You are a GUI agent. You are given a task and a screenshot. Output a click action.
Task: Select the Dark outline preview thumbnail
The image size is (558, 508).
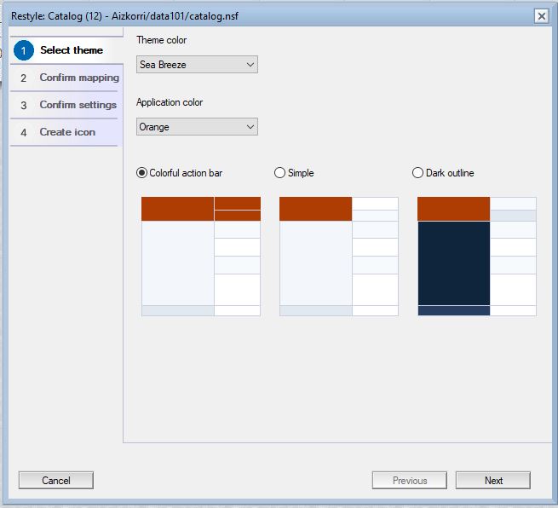(x=477, y=256)
